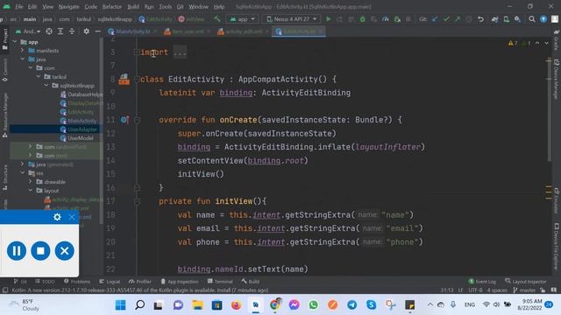
Task: Open DatabaseHelper in the project tree
Action: [82, 94]
